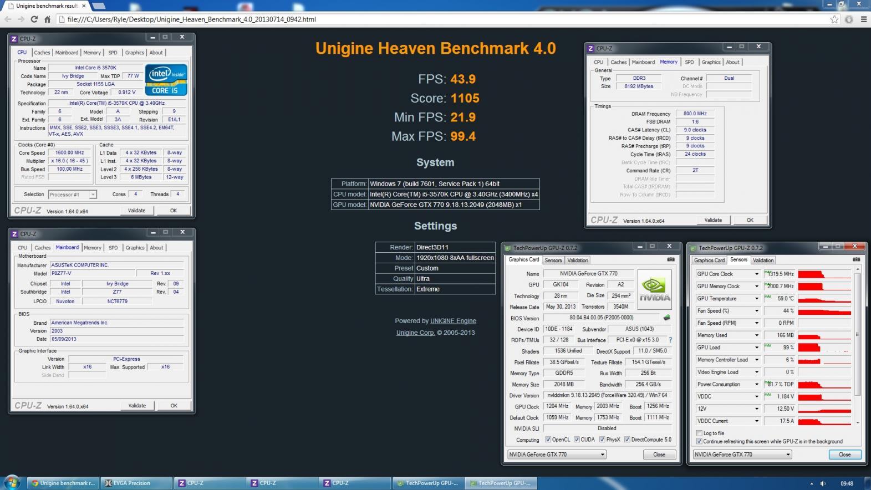871x490 pixels.
Task: Click the GPU Temperature red graph
Action: coord(824,298)
